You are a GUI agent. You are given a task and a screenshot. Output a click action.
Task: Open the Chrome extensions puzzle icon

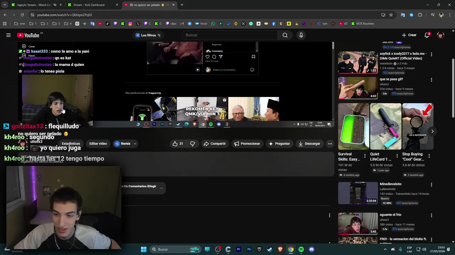coord(420,15)
